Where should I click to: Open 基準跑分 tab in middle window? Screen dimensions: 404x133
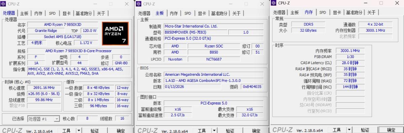tap(219, 13)
